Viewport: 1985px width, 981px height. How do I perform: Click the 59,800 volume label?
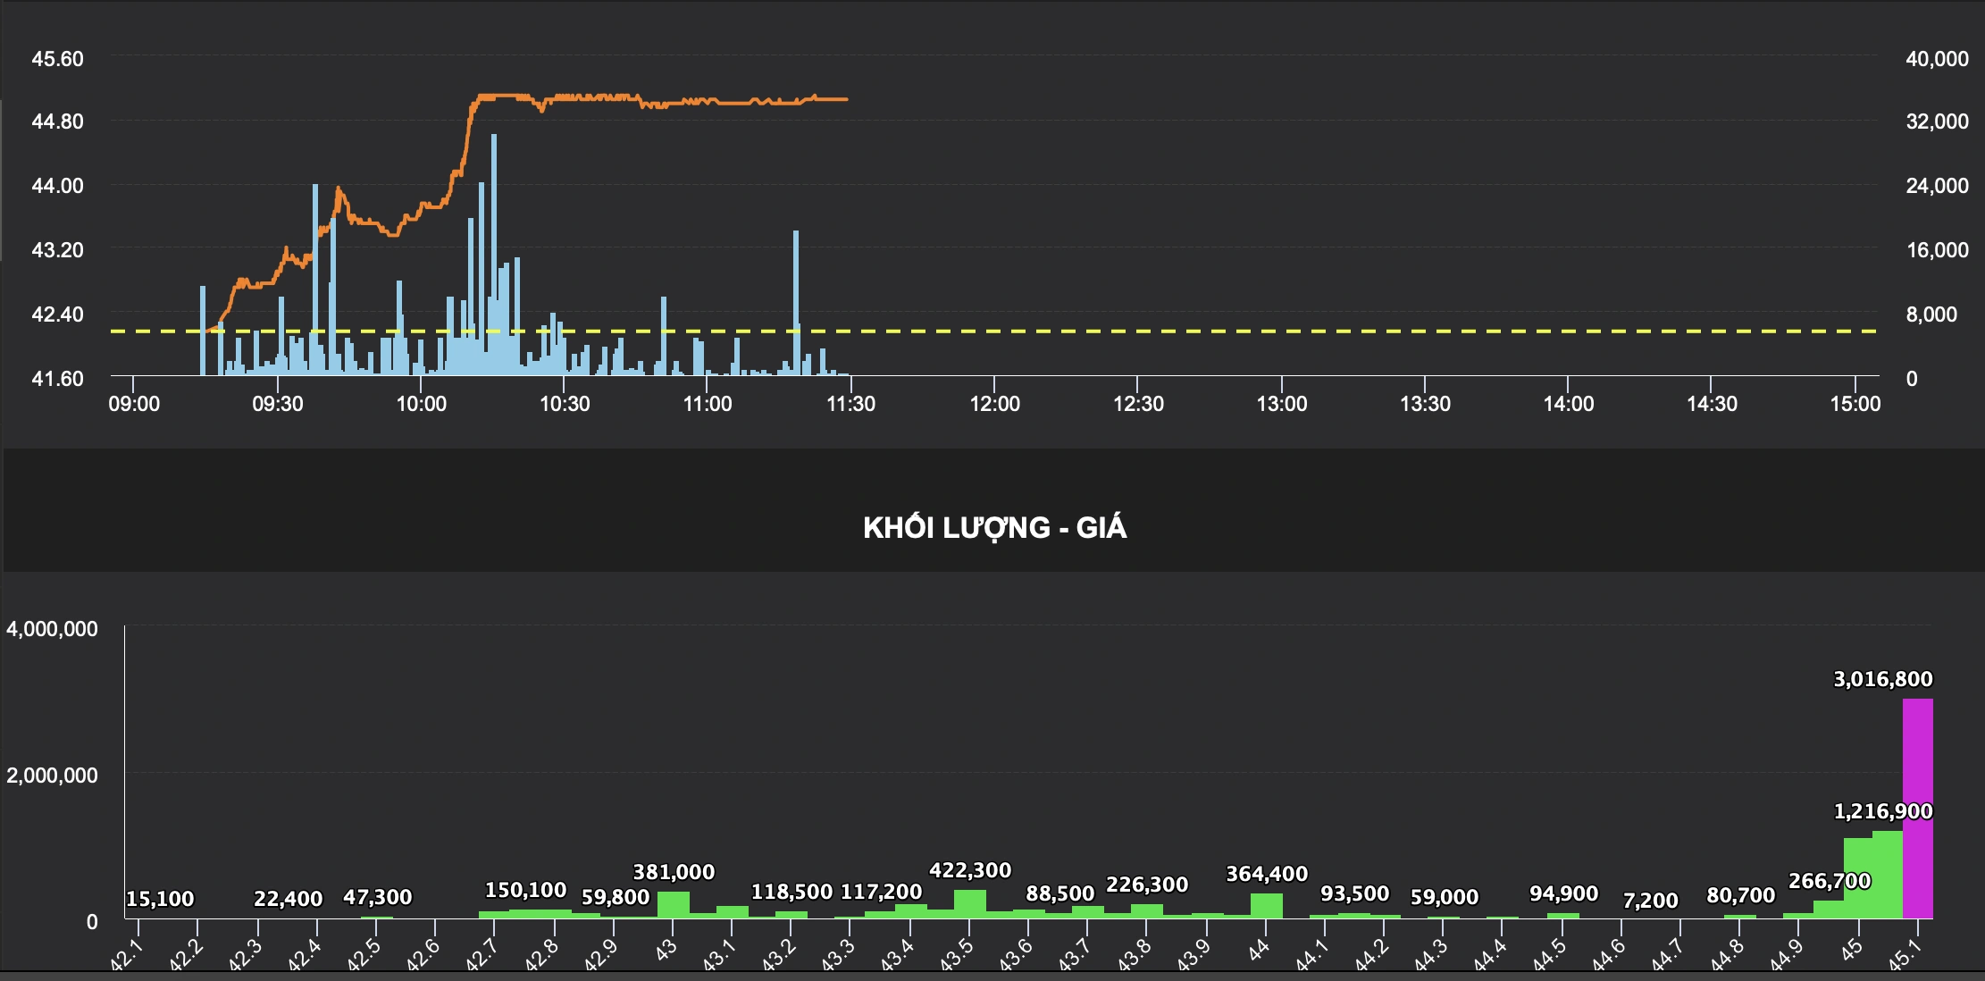616,897
